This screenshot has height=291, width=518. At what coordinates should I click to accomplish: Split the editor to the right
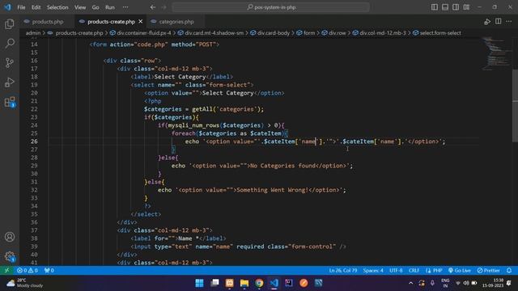coord(499,22)
